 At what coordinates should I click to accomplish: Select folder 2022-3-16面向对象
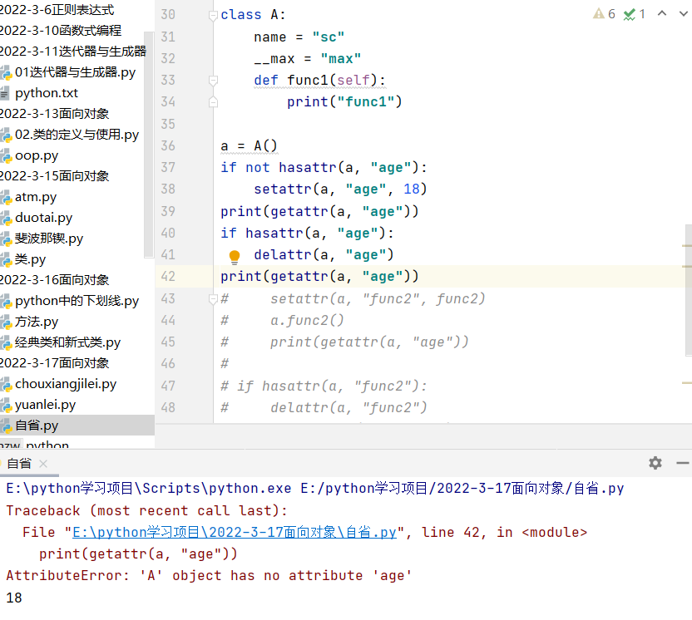point(54,280)
